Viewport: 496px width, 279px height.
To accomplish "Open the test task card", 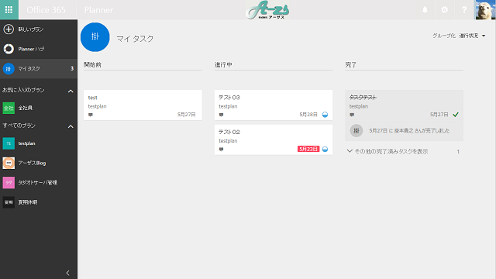I will click(143, 105).
